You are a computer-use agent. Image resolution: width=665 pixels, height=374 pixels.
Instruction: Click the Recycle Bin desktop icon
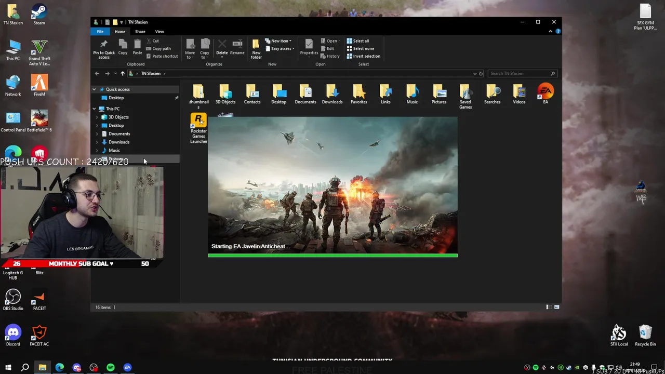click(x=645, y=336)
